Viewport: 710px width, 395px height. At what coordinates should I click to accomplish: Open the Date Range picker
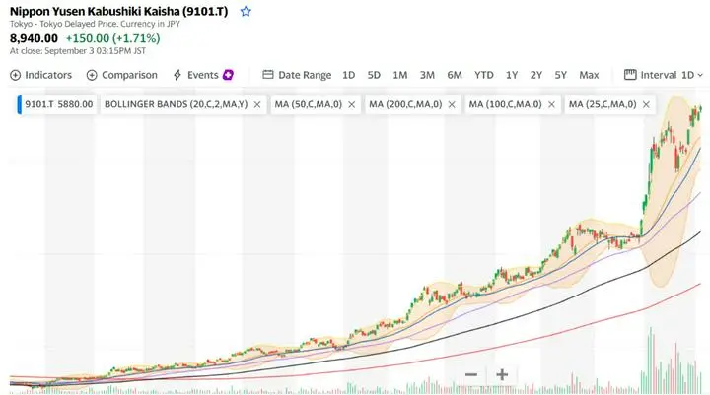(297, 75)
